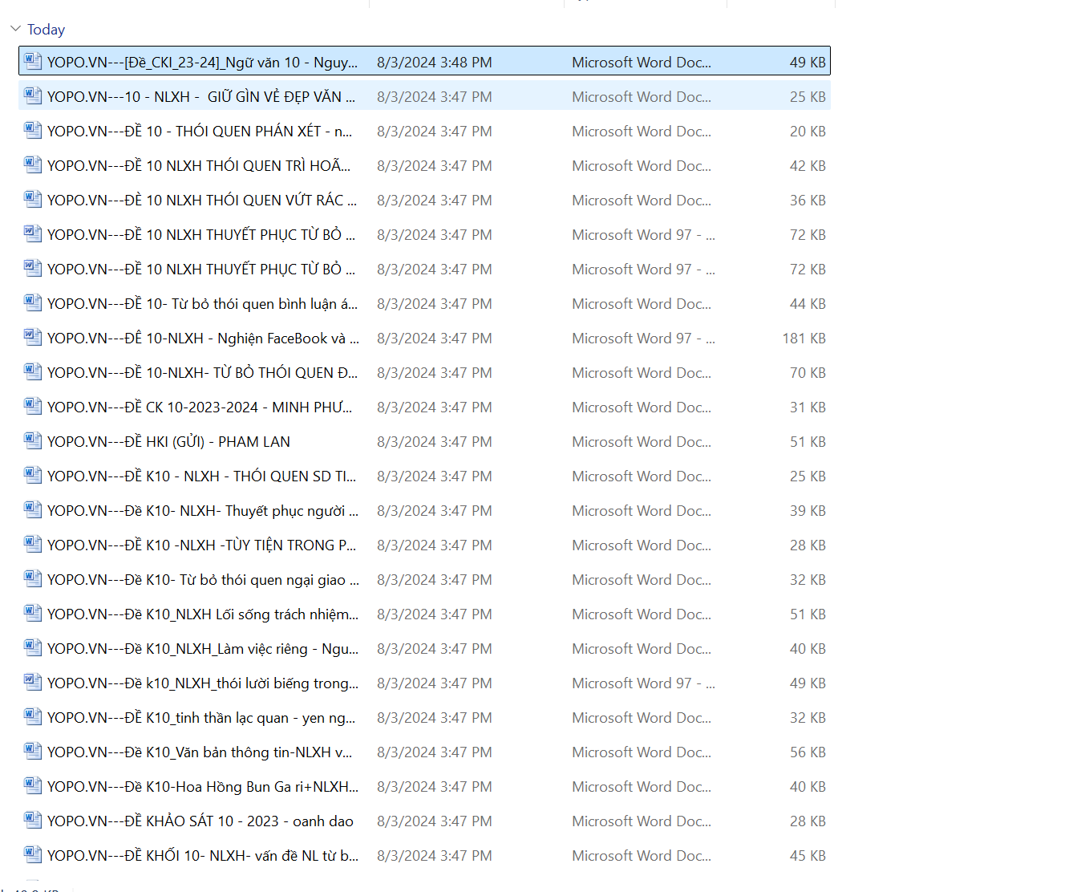The height and width of the screenshot is (892, 1081).
Task: Click Word icon of ĐỀ KHỐI 10- NLXH file
Action: click(x=33, y=854)
